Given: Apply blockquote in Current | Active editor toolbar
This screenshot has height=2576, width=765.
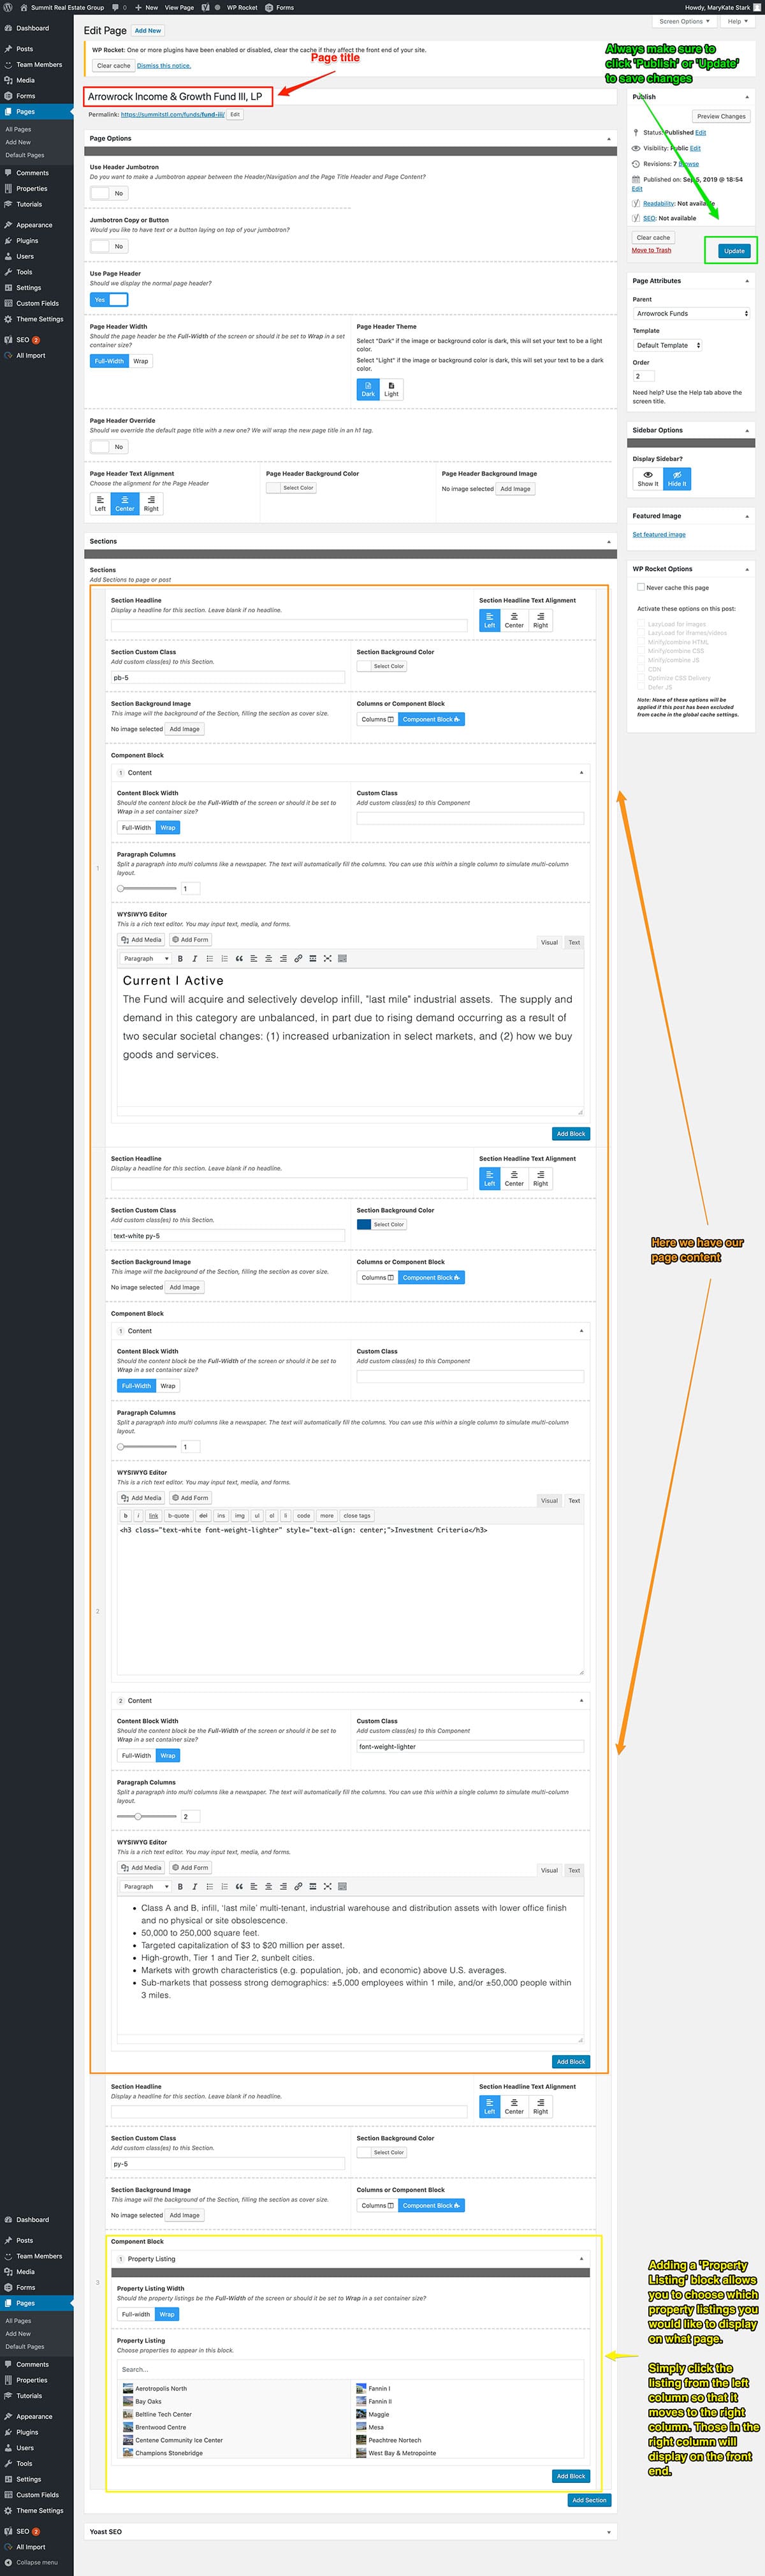Looking at the screenshot, I should click(239, 958).
